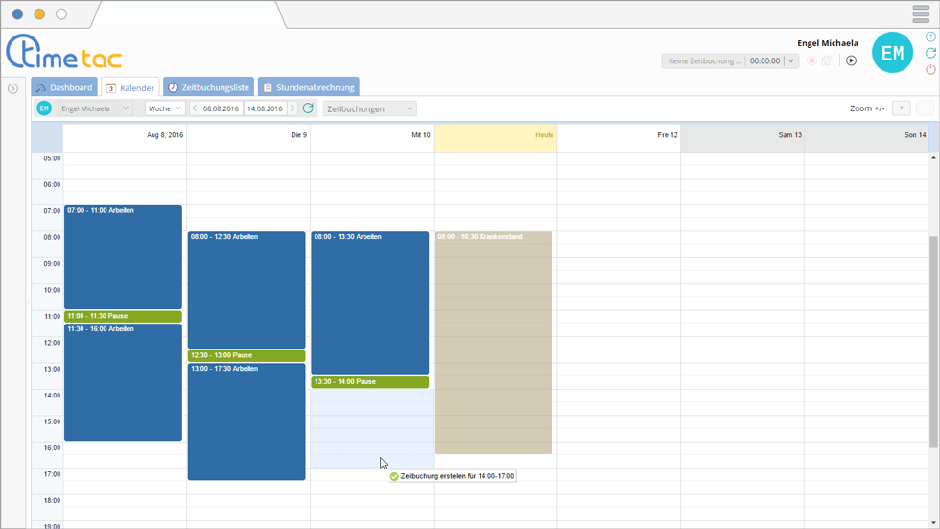Click the red power logout icon

(930, 70)
